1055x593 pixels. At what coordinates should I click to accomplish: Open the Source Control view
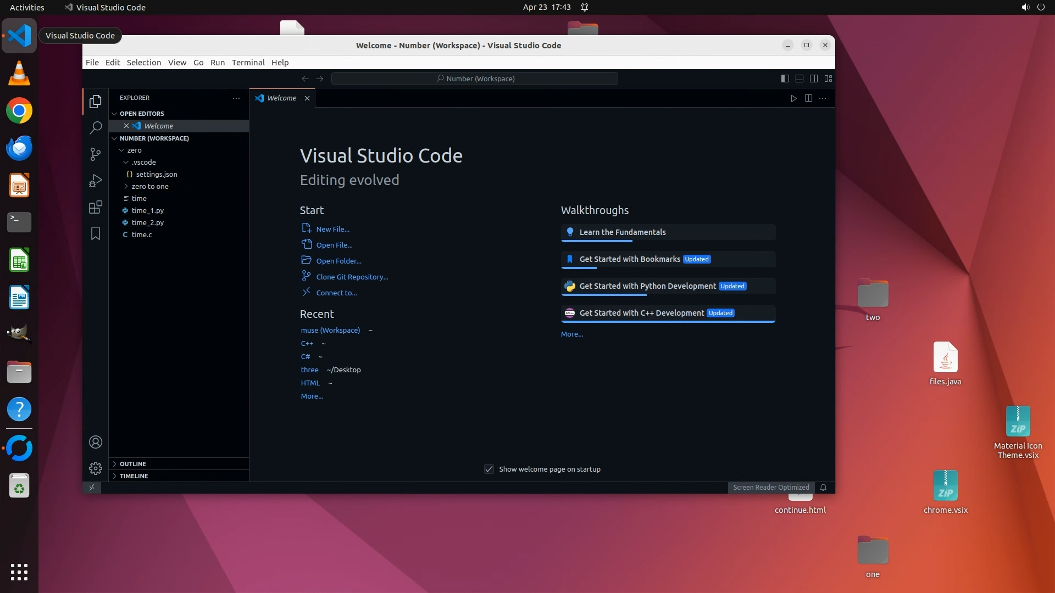pos(96,154)
